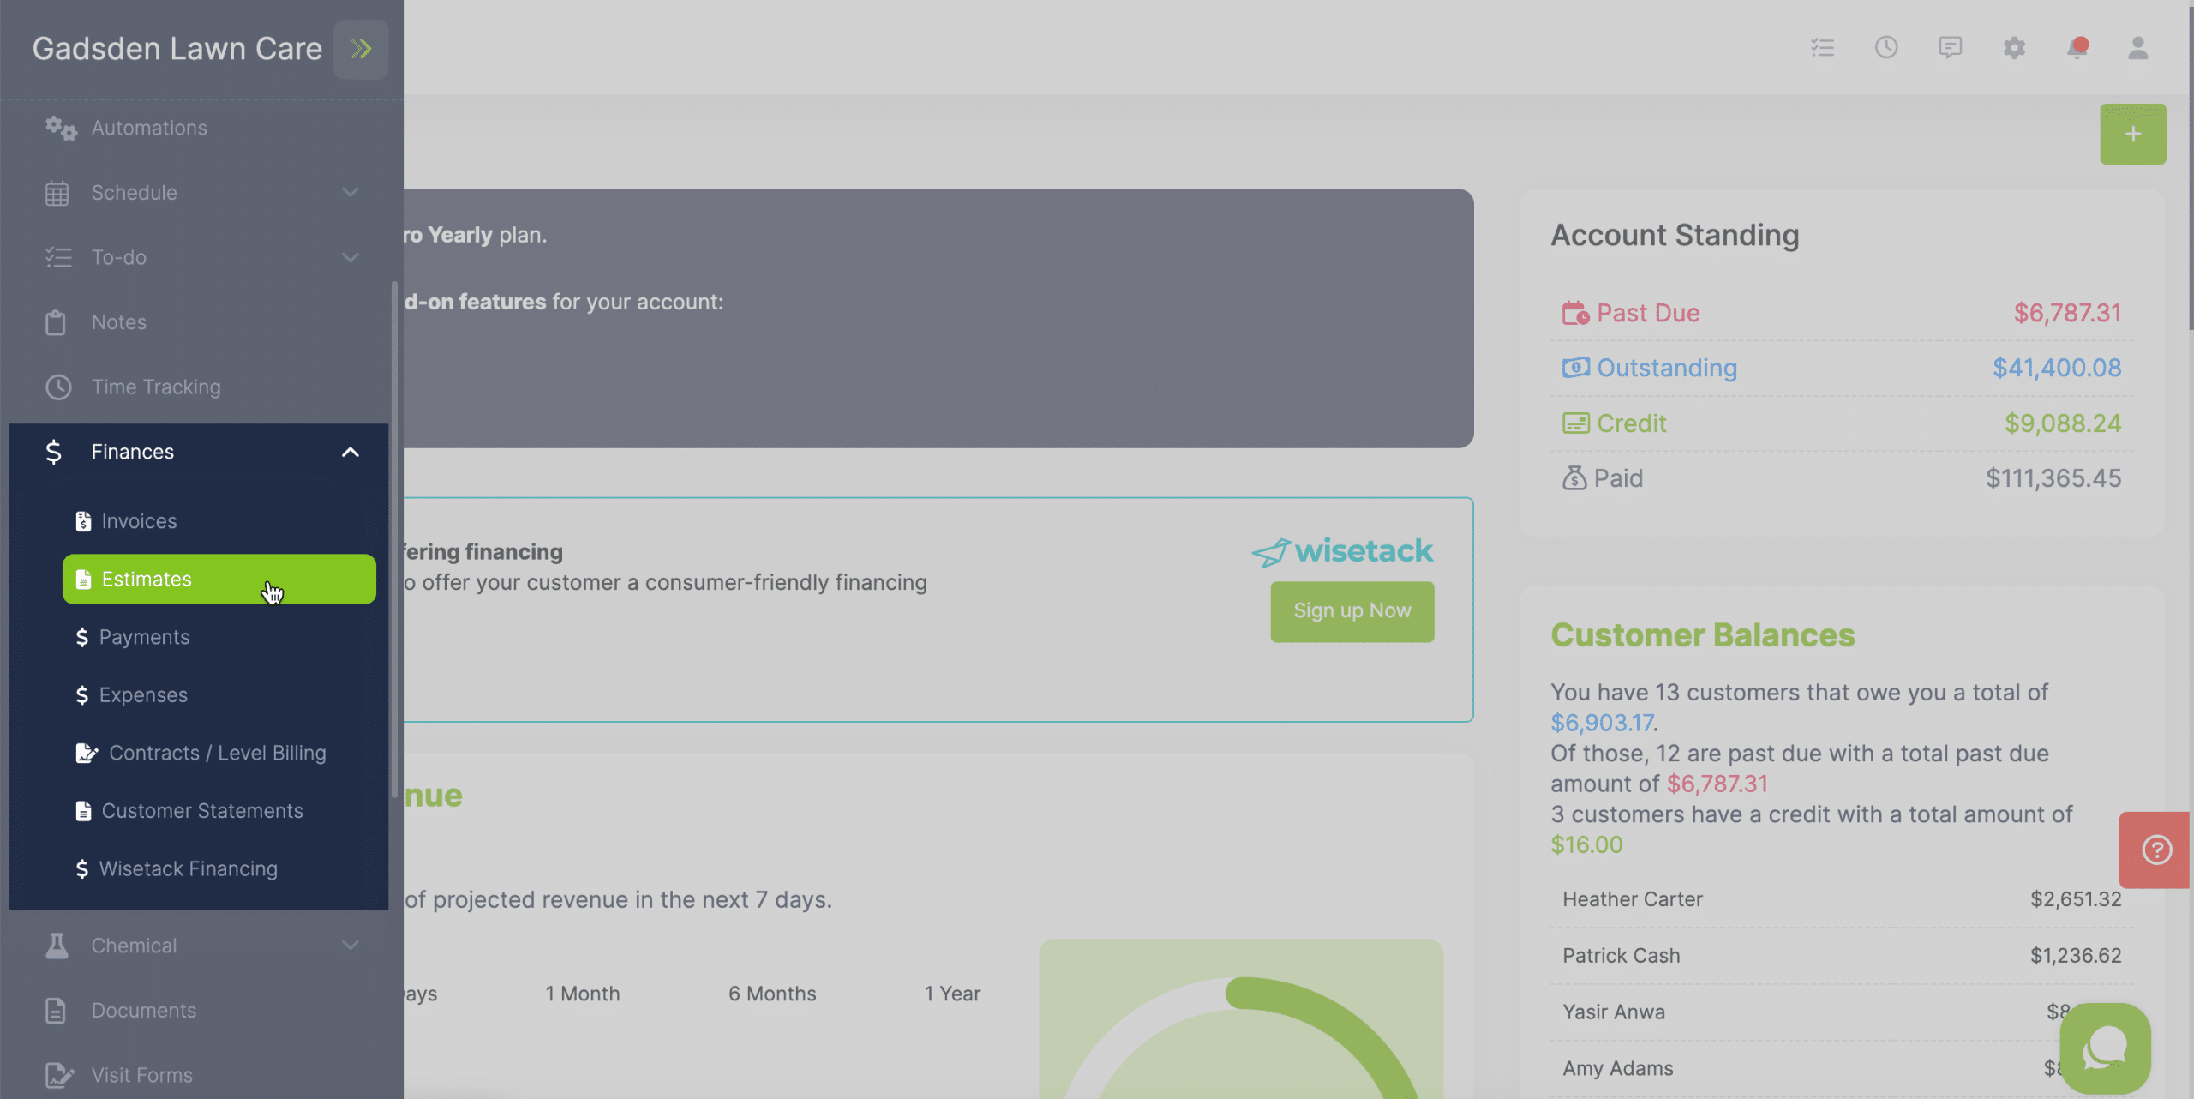Expand the Chemical menu chevron

pyautogui.click(x=351, y=945)
